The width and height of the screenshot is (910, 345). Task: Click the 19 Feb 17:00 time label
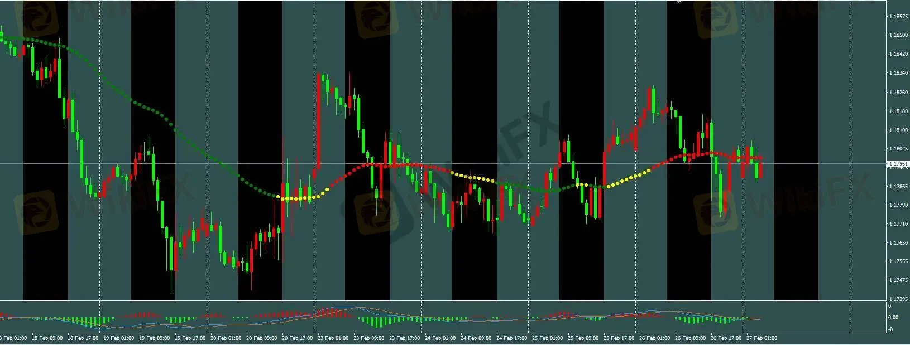[x=190, y=338]
